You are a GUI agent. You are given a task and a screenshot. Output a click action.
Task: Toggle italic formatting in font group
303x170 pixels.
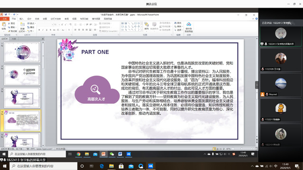click(x=43, y=30)
